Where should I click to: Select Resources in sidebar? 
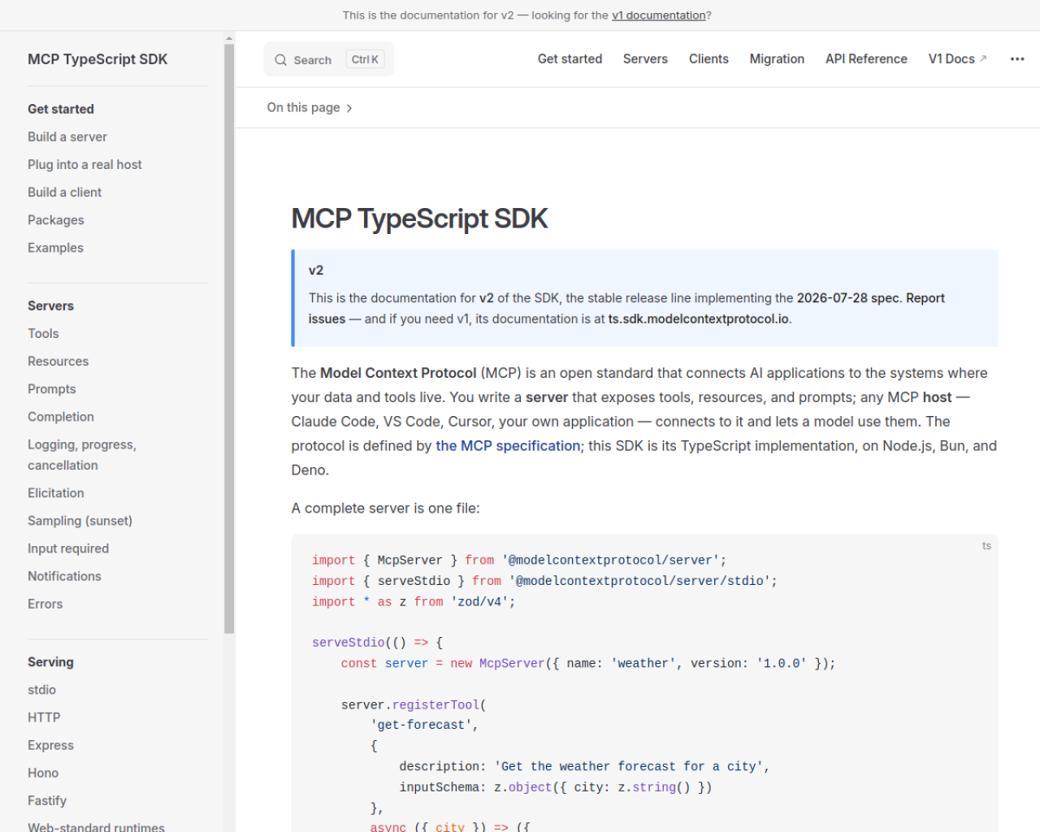(58, 362)
